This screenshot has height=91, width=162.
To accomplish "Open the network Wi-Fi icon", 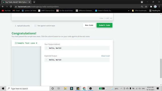I will (137, 88).
